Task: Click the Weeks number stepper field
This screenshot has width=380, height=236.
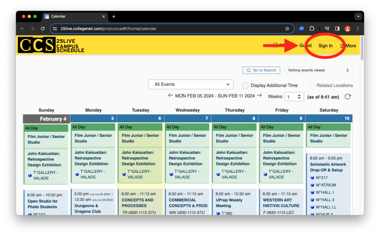Action: [294, 97]
